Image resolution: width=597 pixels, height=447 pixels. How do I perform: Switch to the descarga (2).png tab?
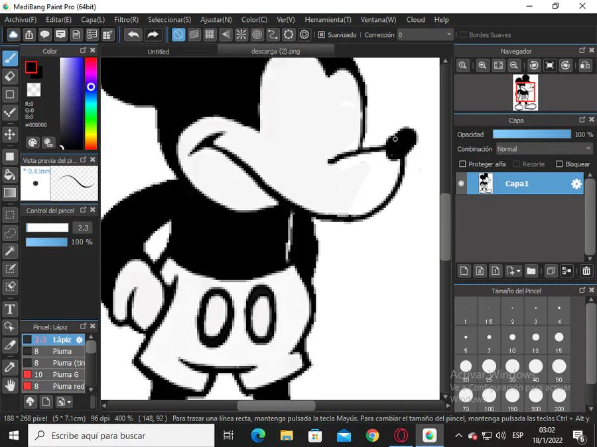click(276, 51)
